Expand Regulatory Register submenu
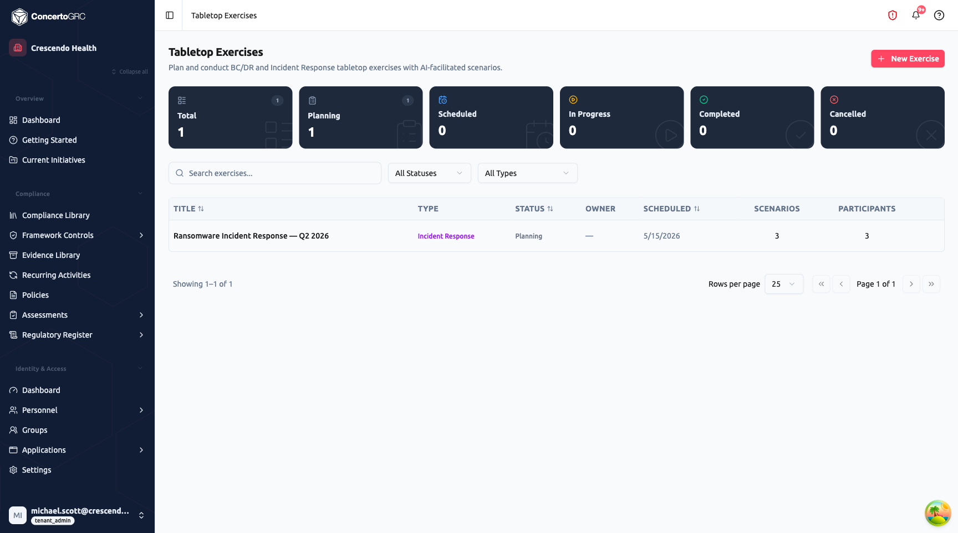This screenshot has width=958, height=533. click(141, 335)
